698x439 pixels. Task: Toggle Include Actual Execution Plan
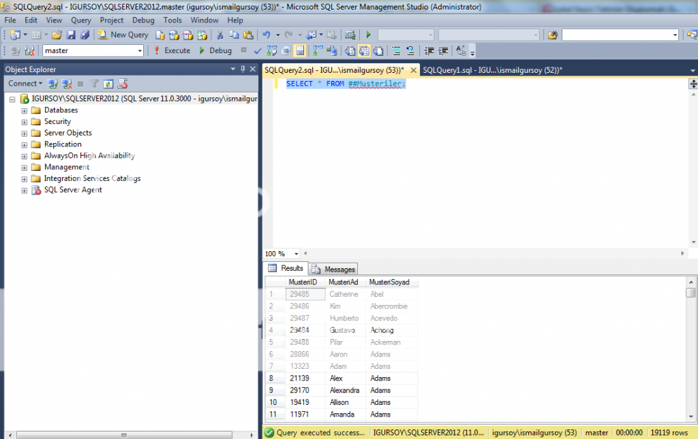point(318,51)
